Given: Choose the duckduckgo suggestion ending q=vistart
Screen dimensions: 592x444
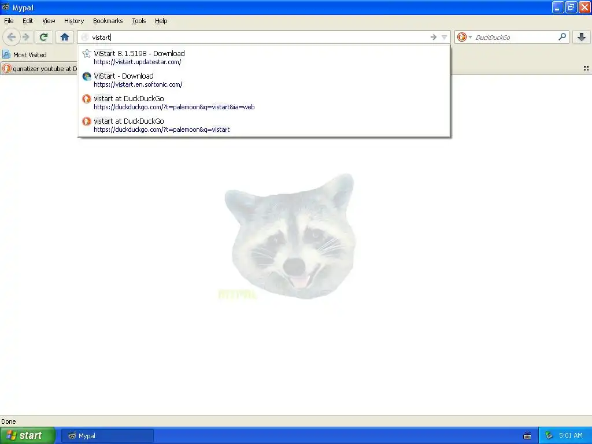Looking at the screenshot, I should coord(264,125).
